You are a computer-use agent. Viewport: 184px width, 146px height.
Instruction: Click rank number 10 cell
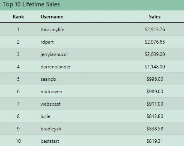18,141
